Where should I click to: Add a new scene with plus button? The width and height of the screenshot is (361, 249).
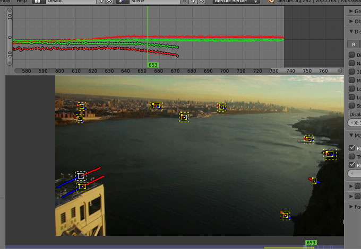click(193, 2)
